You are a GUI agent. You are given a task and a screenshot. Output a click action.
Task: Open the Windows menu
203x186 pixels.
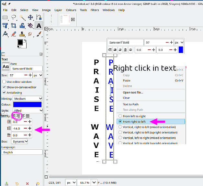(x=108, y=10)
